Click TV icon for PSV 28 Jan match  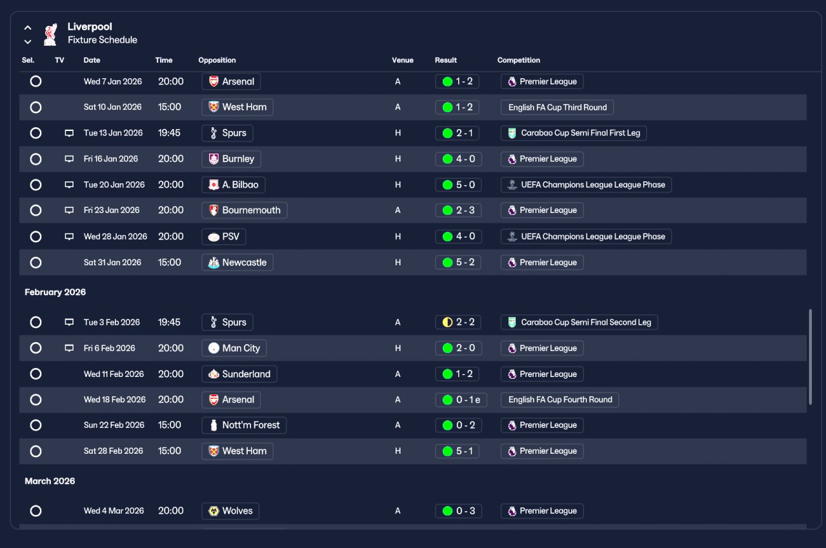coord(69,237)
